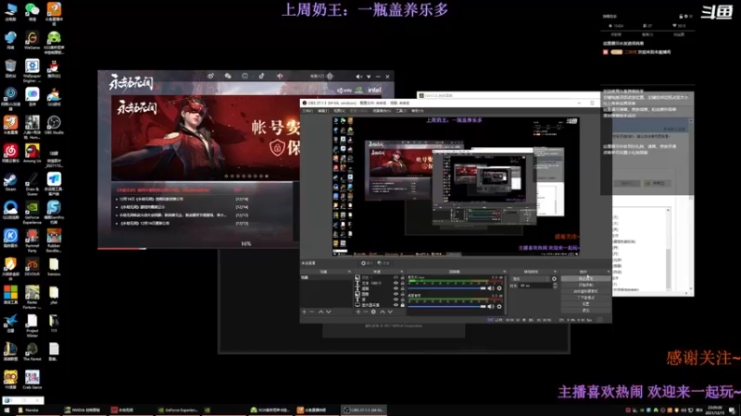
Task: Add a new source with the plus icon in OBS
Action: [358, 312]
